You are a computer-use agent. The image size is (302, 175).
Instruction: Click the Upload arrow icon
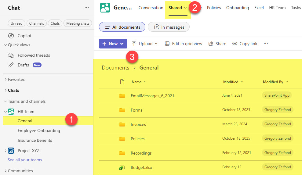(x=134, y=44)
